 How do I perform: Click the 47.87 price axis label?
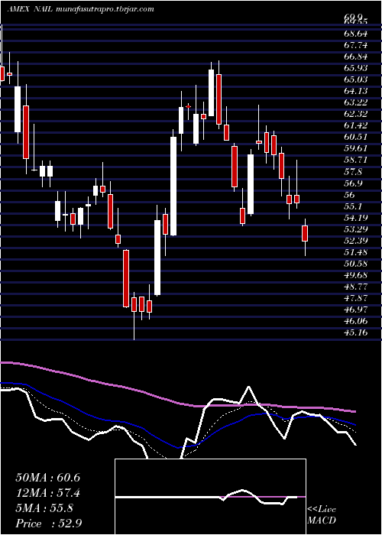point(356,298)
